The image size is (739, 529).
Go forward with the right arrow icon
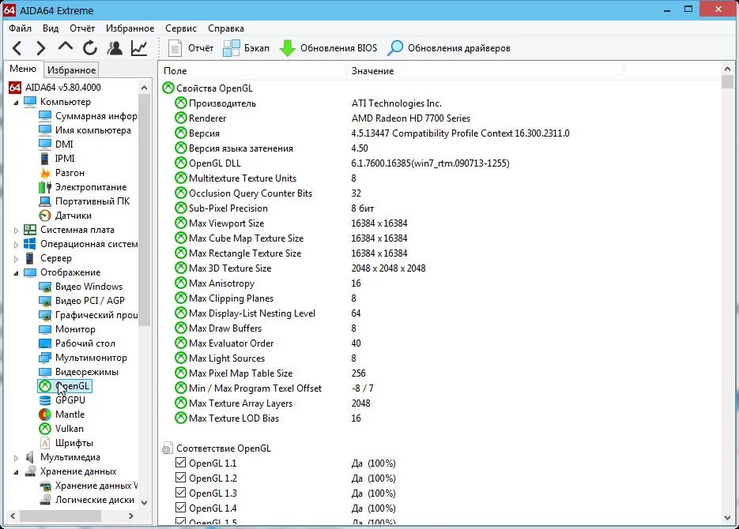[x=41, y=48]
